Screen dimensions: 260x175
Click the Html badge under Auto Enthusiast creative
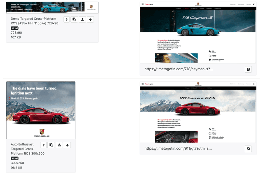(x=15, y=158)
